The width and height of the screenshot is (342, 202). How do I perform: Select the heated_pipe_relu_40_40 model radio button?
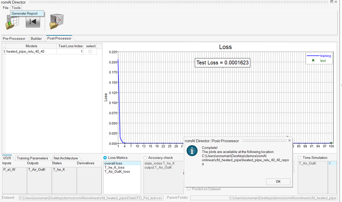[90, 52]
